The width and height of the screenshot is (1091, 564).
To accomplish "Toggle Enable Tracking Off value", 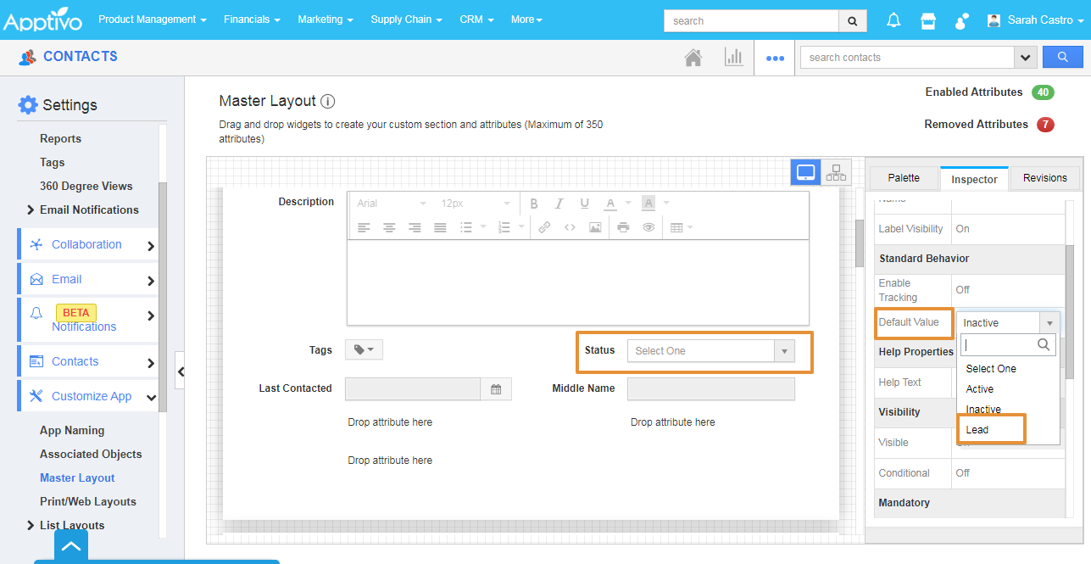I will 963,290.
